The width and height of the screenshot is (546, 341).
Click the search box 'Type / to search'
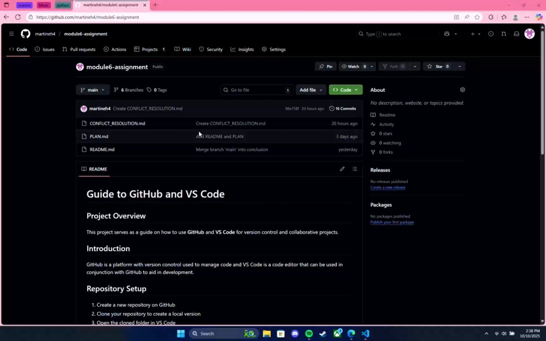click(x=397, y=34)
